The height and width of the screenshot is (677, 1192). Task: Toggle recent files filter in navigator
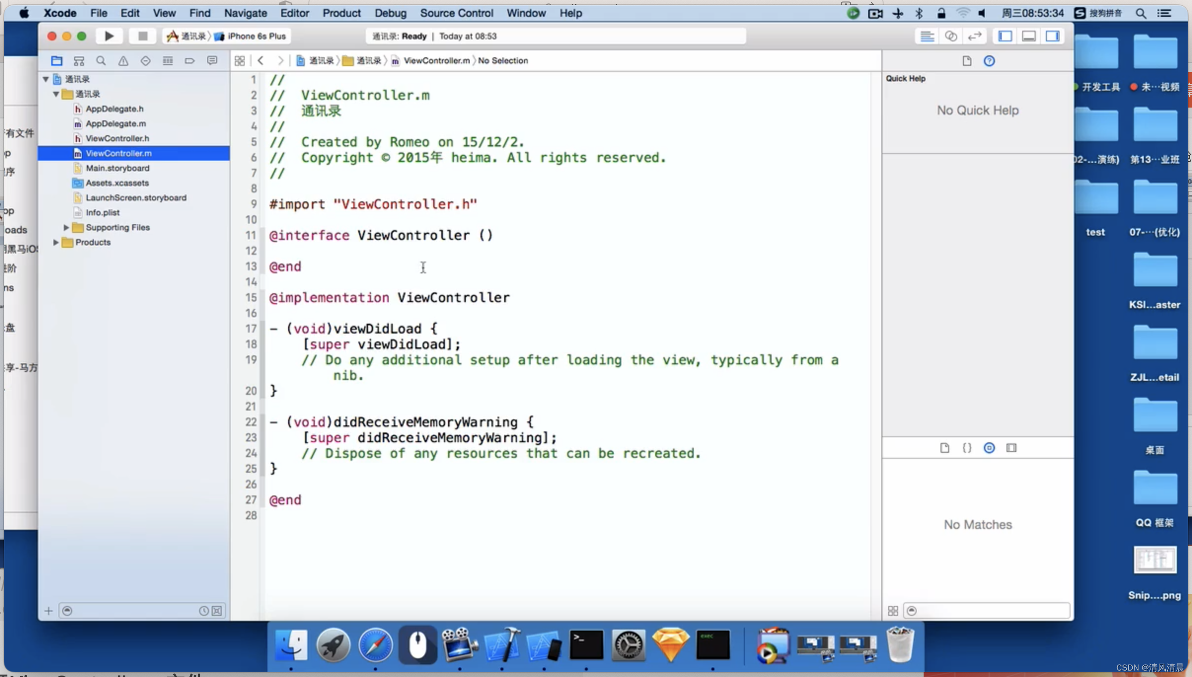(204, 611)
